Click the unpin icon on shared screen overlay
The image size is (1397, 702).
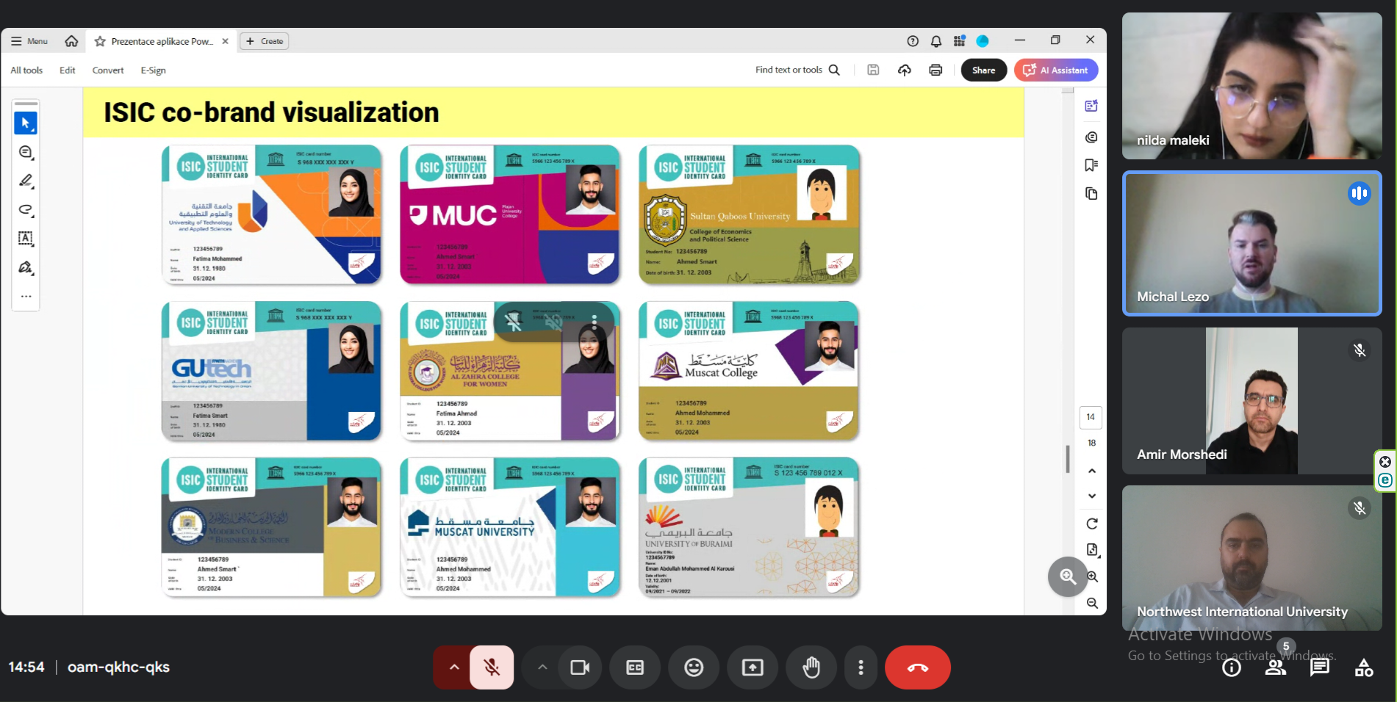tap(514, 322)
